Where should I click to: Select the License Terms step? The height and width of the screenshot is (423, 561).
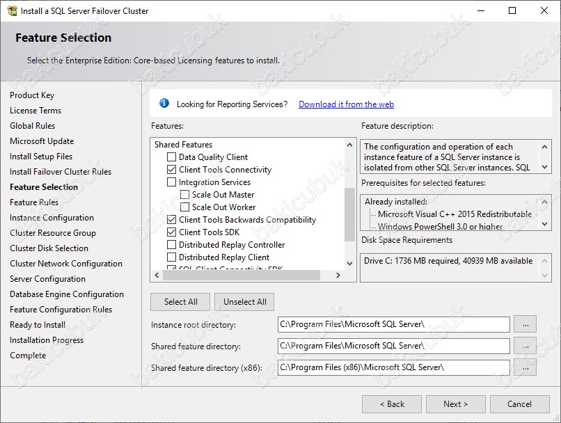35,111
